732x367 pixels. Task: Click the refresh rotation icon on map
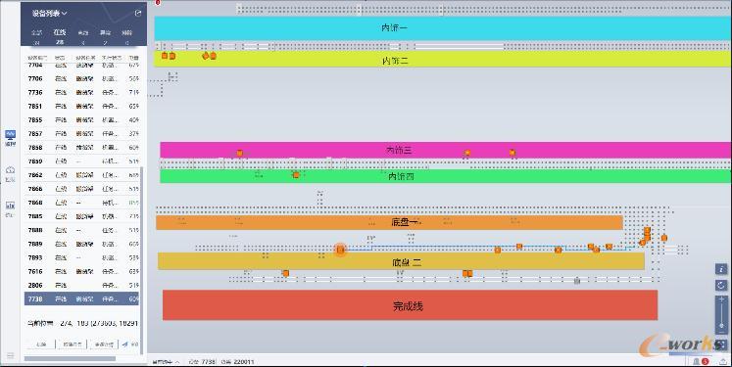tap(722, 285)
